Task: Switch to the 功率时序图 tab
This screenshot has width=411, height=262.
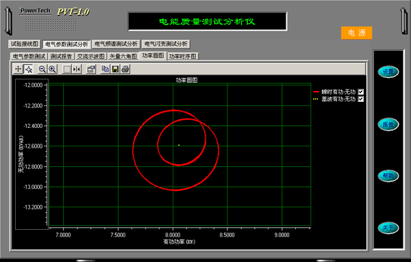Action: [183, 56]
